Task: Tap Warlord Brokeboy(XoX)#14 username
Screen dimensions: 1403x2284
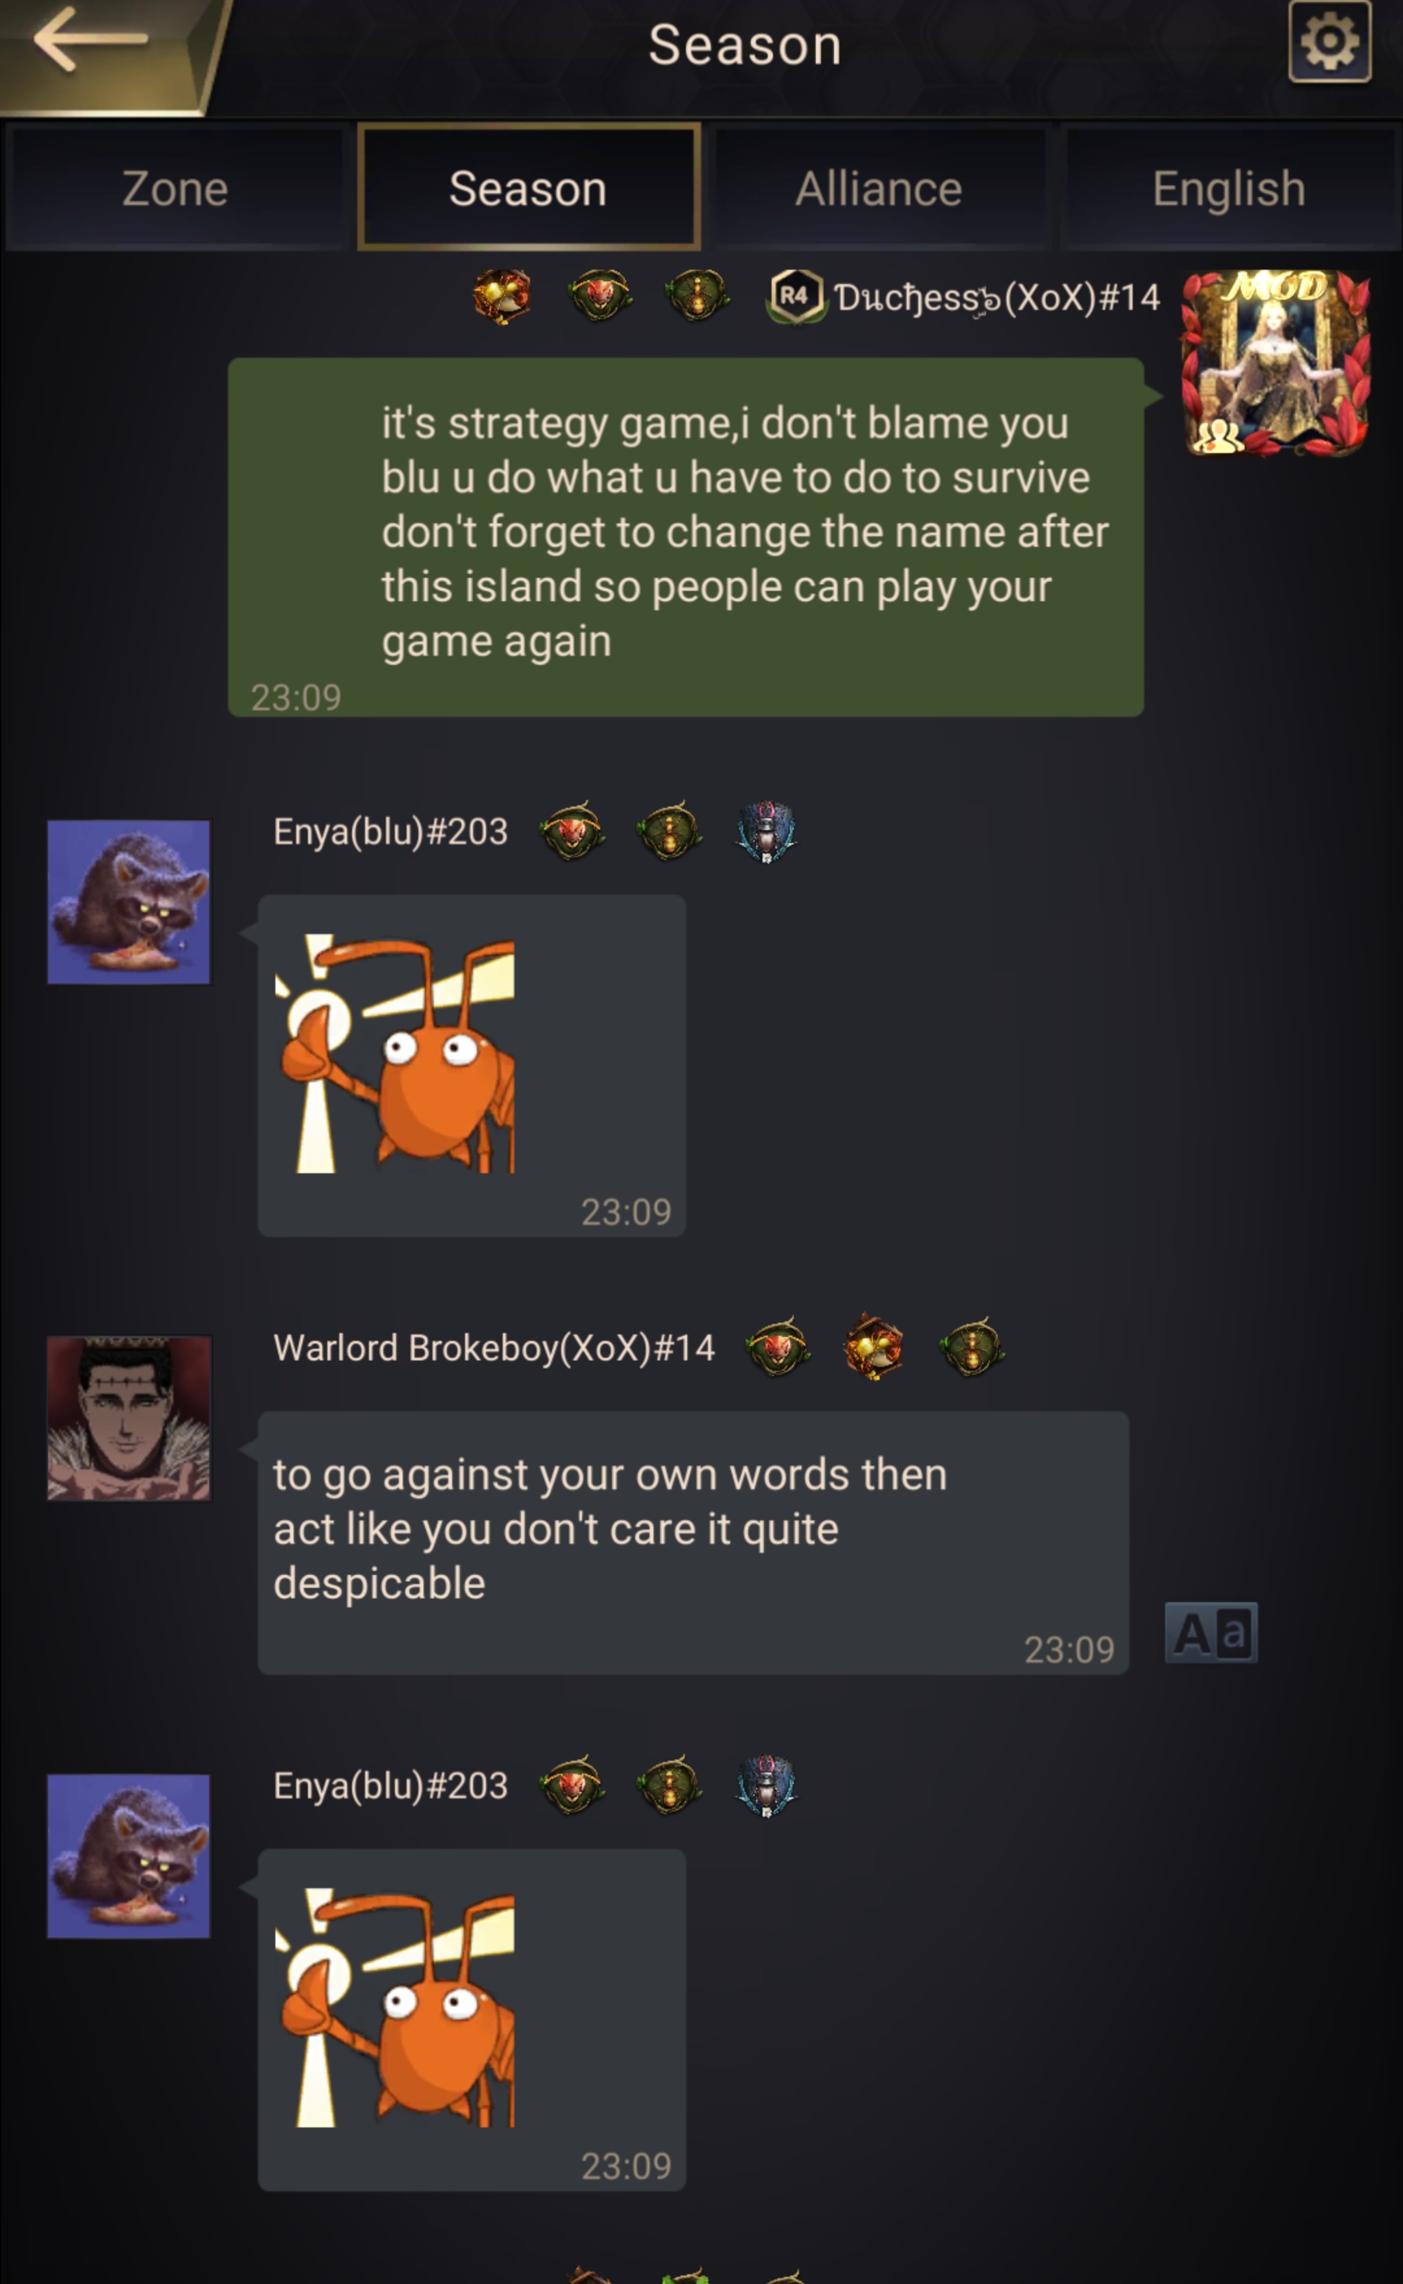Action: coord(494,1348)
